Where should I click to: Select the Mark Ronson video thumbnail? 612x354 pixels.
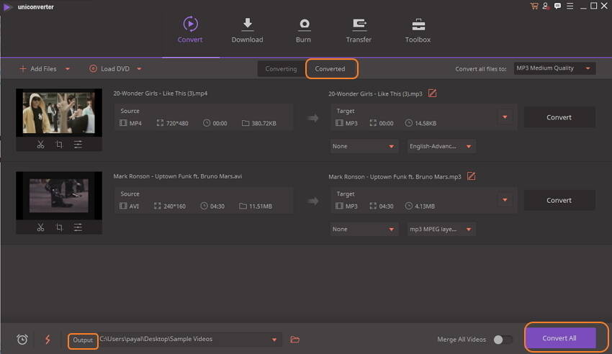pyautogui.click(x=59, y=195)
